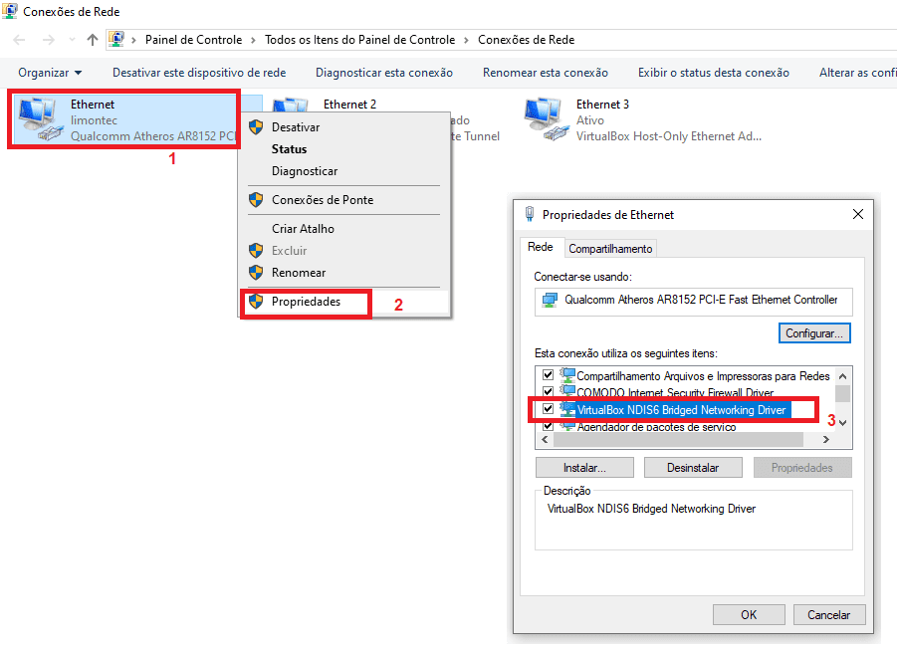Click the Ethernet 2 adapter icon

[x=291, y=106]
